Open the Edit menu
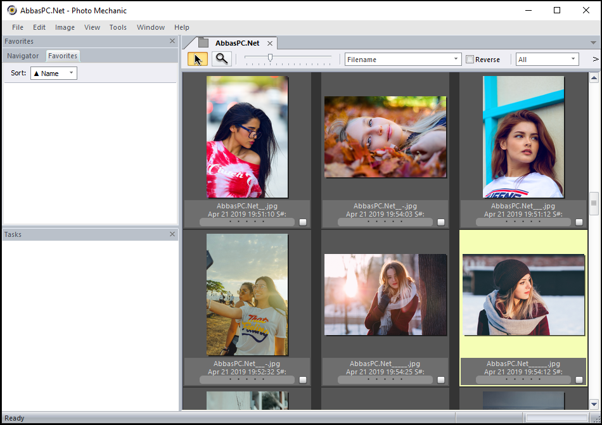Viewport: 602px width, 425px height. [39, 27]
